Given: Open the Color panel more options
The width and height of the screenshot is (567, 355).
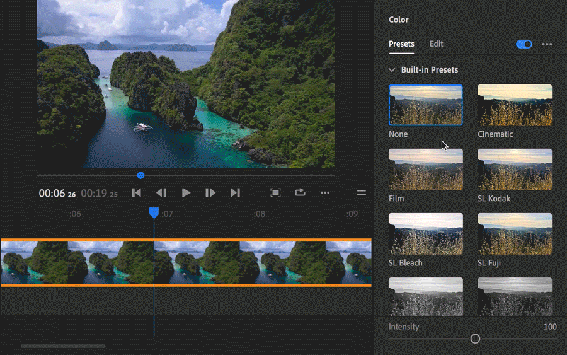Looking at the screenshot, I should point(547,44).
